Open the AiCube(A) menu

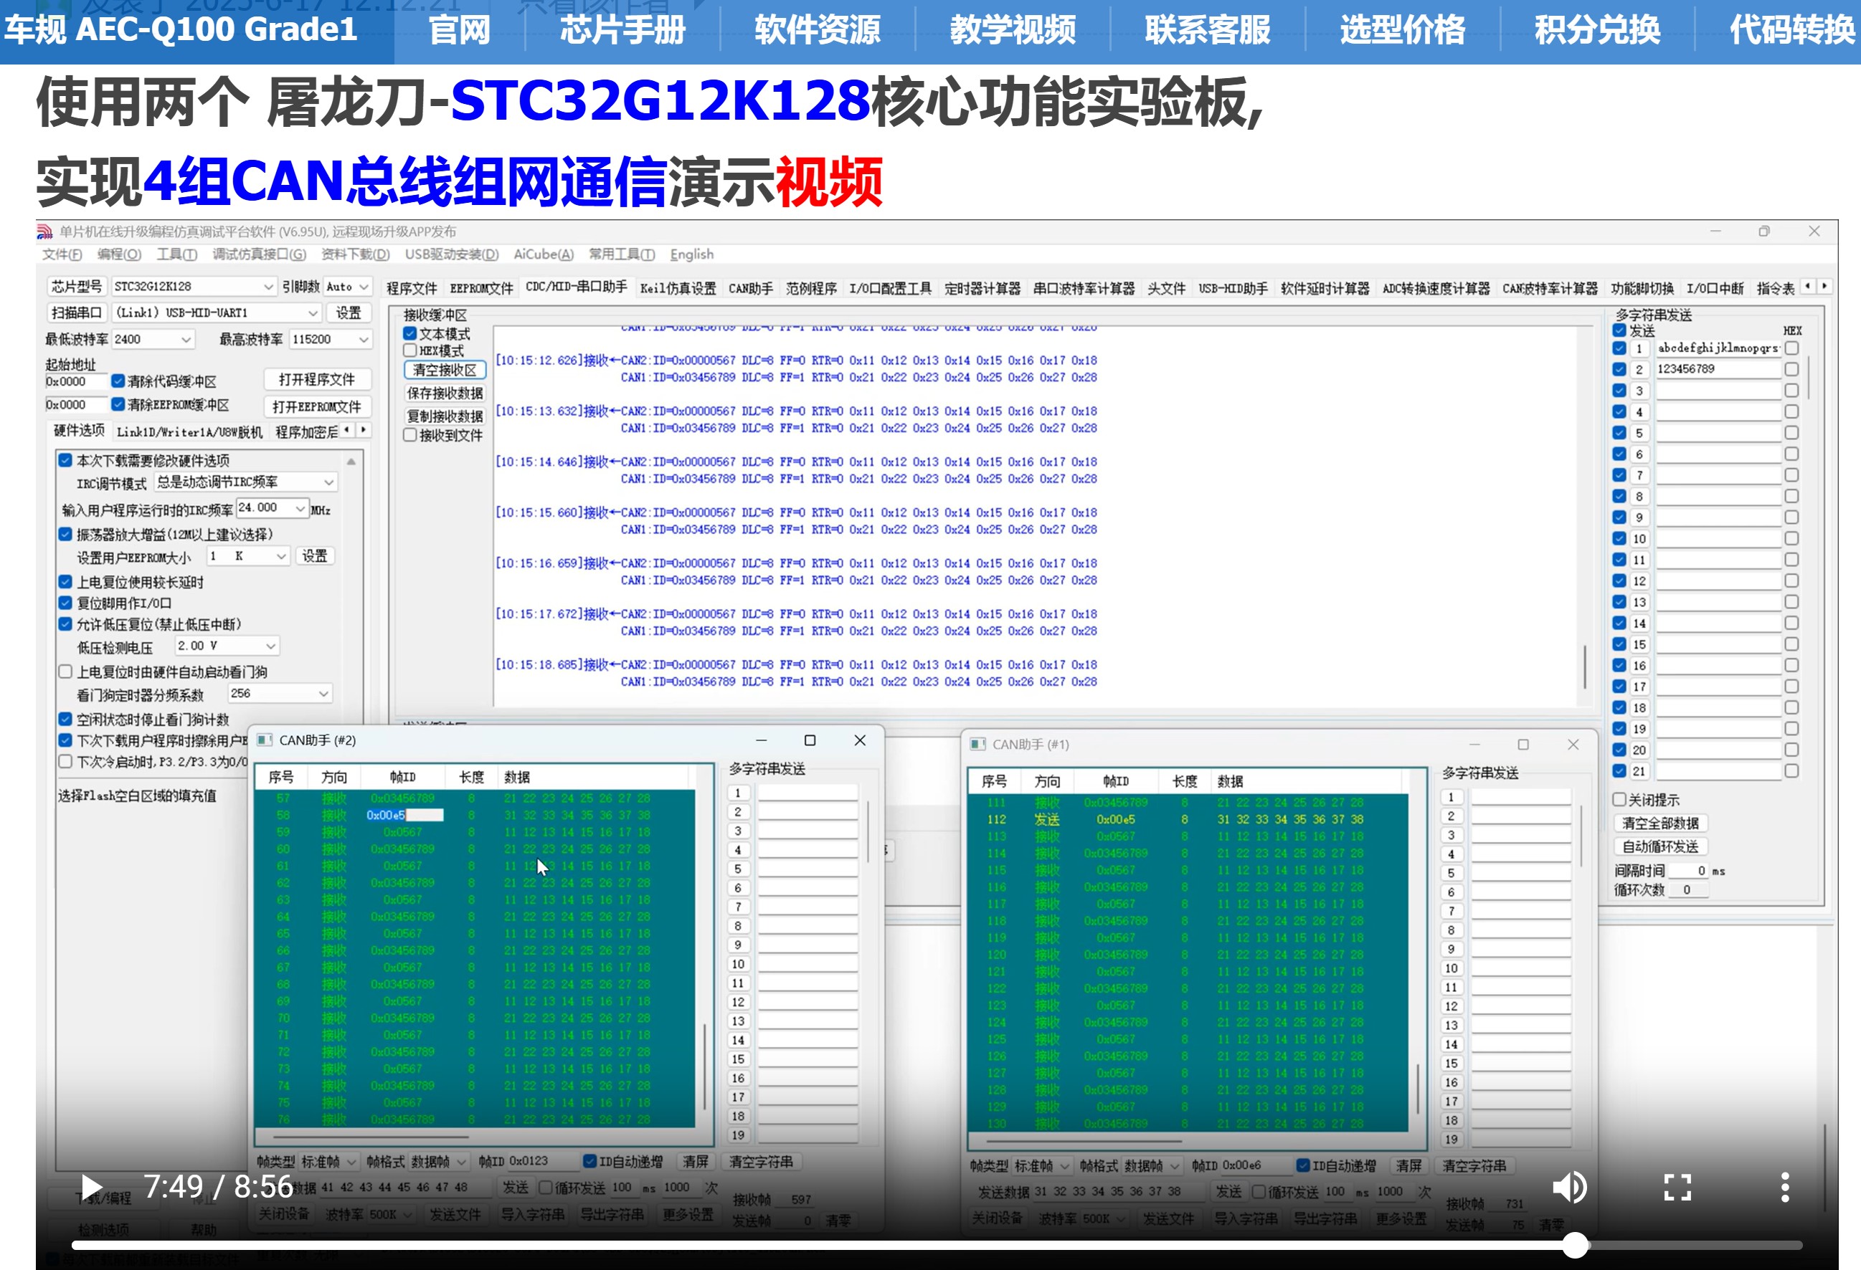[543, 254]
